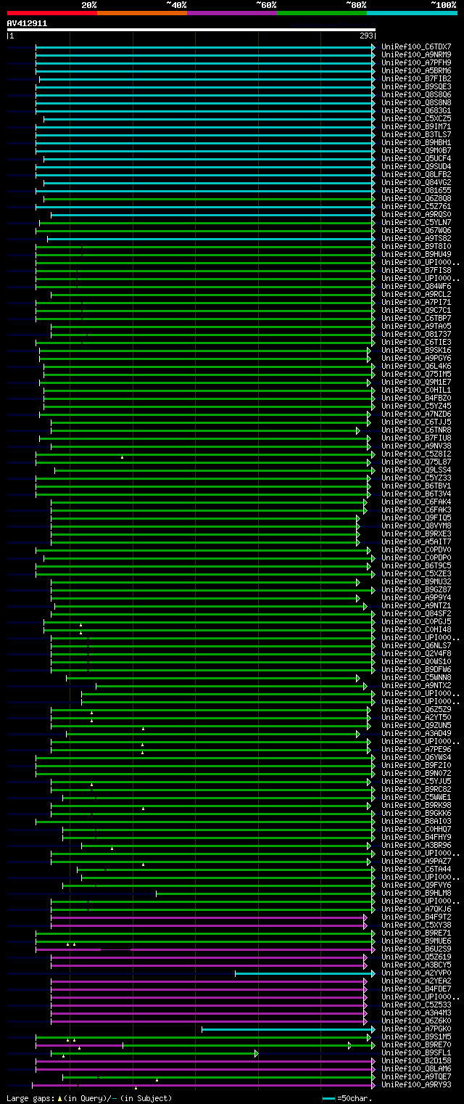Select the UniRef100_A9RQS0 label
Image resolution: width=464 pixels, height=1104 pixels.
416,214
